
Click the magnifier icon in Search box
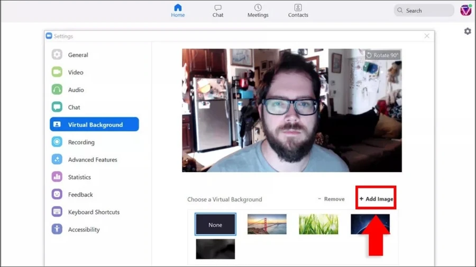pos(400,11)
